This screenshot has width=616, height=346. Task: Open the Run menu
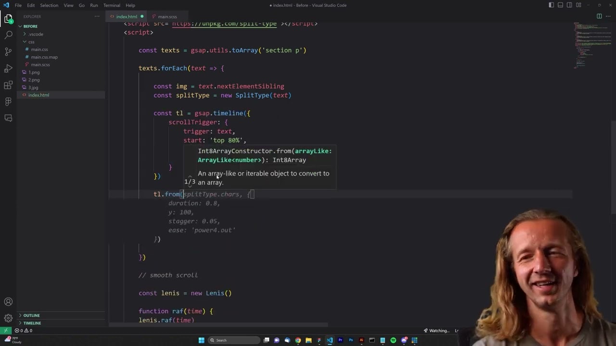coord(94,5)
